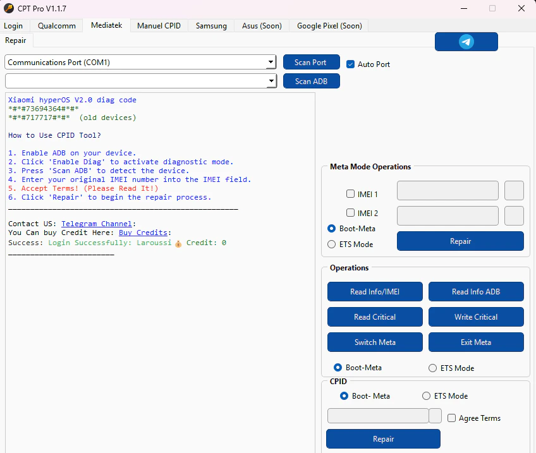Enable the IMEI 2 checkbox

350,213
